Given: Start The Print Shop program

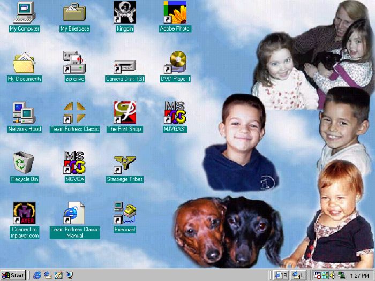Looking at the screenshot, I should pyautogui.click(x=124, y=113).
